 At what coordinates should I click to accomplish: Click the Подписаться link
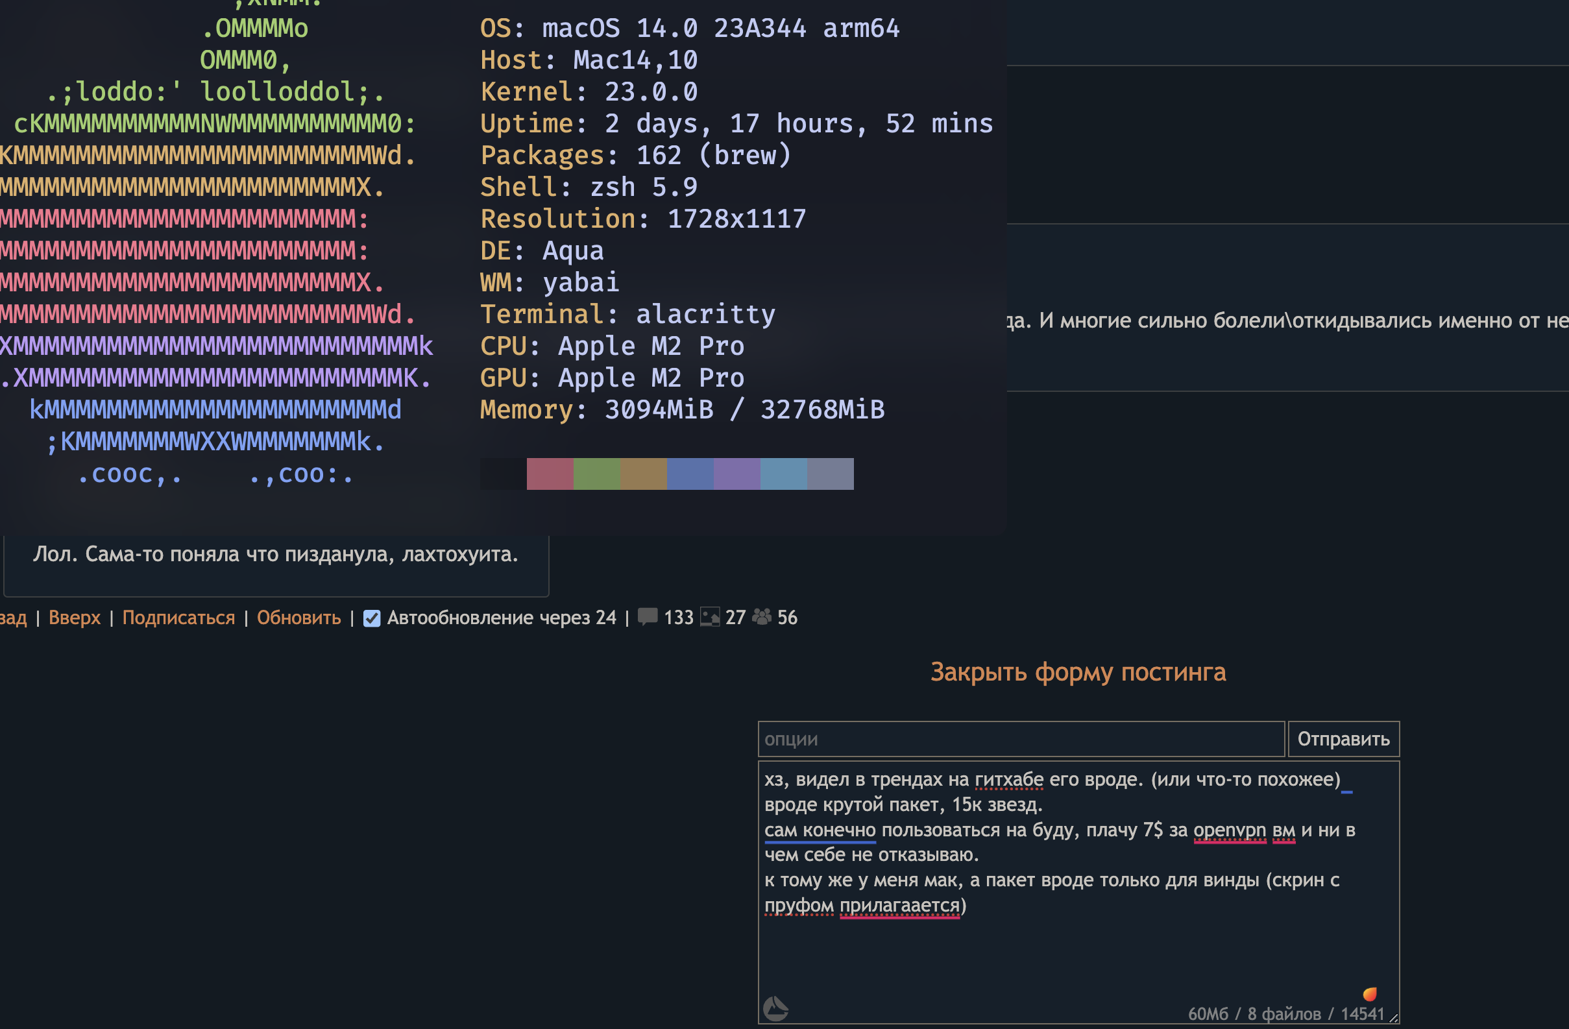pos(178,618)
